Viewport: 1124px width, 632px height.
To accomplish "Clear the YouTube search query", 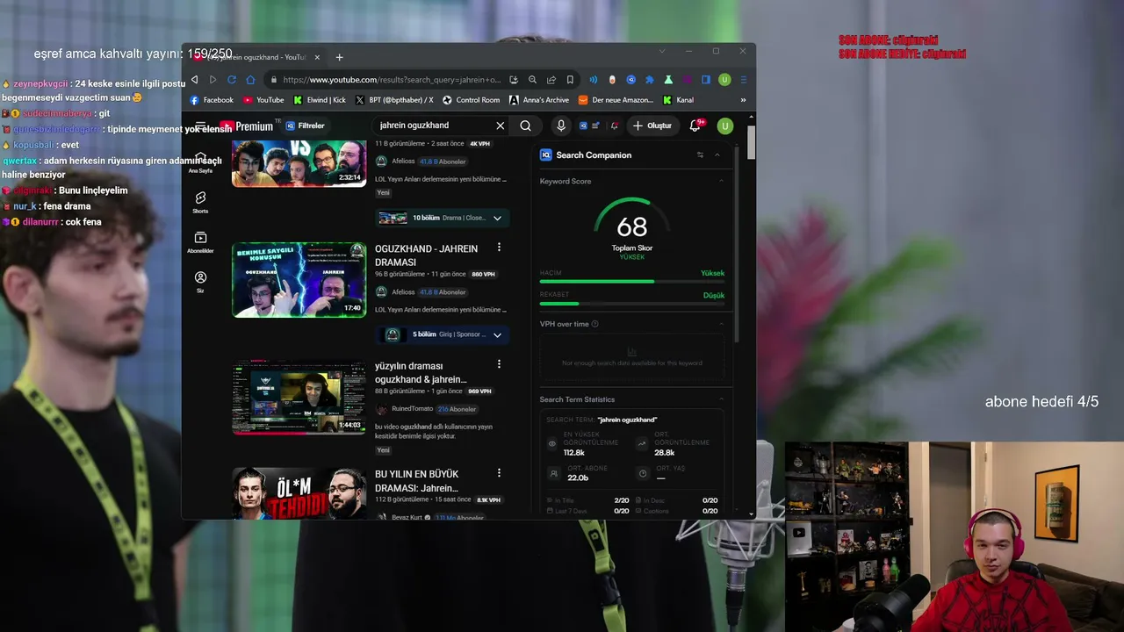I will point(501,126).
